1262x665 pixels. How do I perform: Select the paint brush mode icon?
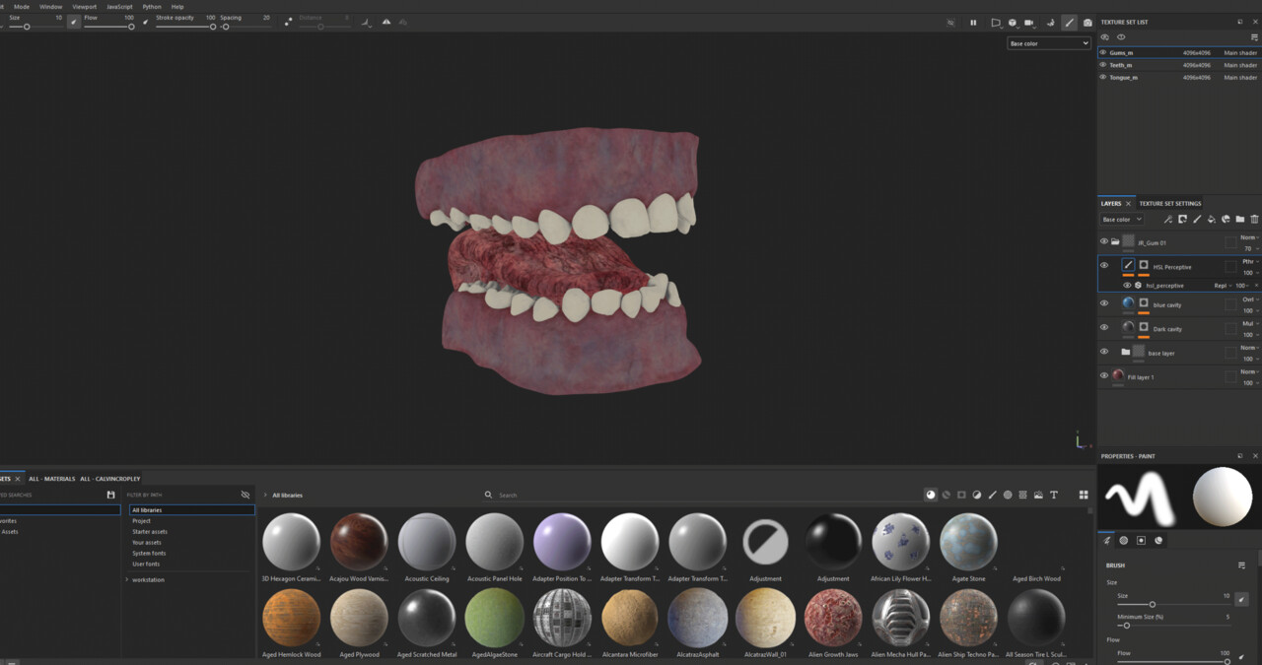[x=1069, y=23]
